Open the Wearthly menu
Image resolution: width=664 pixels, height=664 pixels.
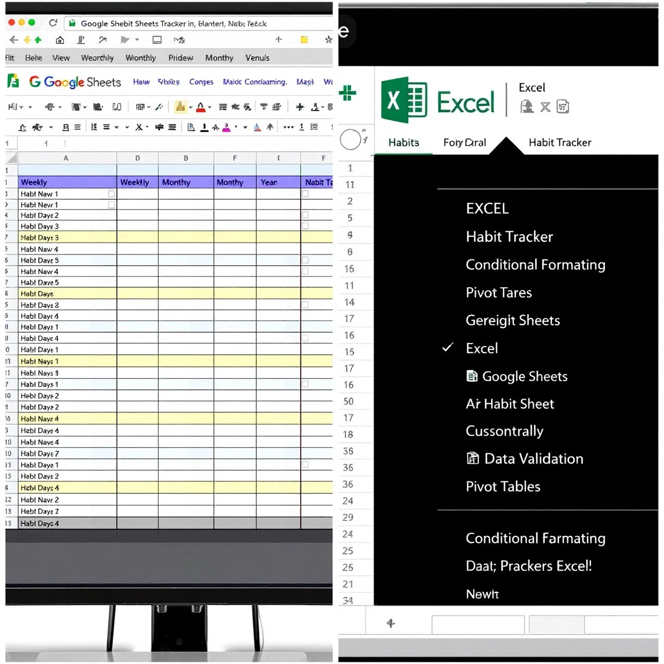97,58
